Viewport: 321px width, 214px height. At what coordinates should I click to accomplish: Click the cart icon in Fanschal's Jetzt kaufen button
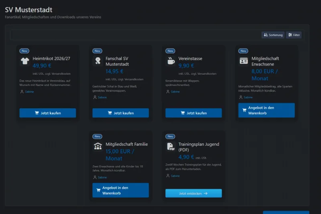click(x=110, y=113)
